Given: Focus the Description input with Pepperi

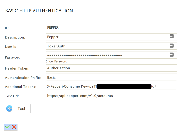Looking at the screenshot, I should 111,37.
